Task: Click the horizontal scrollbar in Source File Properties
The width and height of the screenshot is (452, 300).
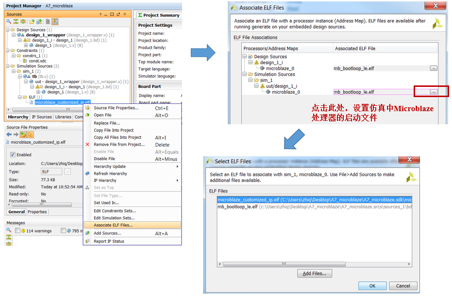Action: point(42,204)
